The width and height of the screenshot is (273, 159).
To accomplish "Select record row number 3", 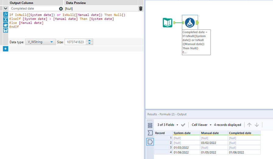I will 163,147.
